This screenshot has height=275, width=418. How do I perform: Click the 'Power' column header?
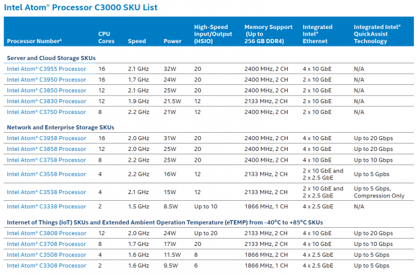(173, 41)
